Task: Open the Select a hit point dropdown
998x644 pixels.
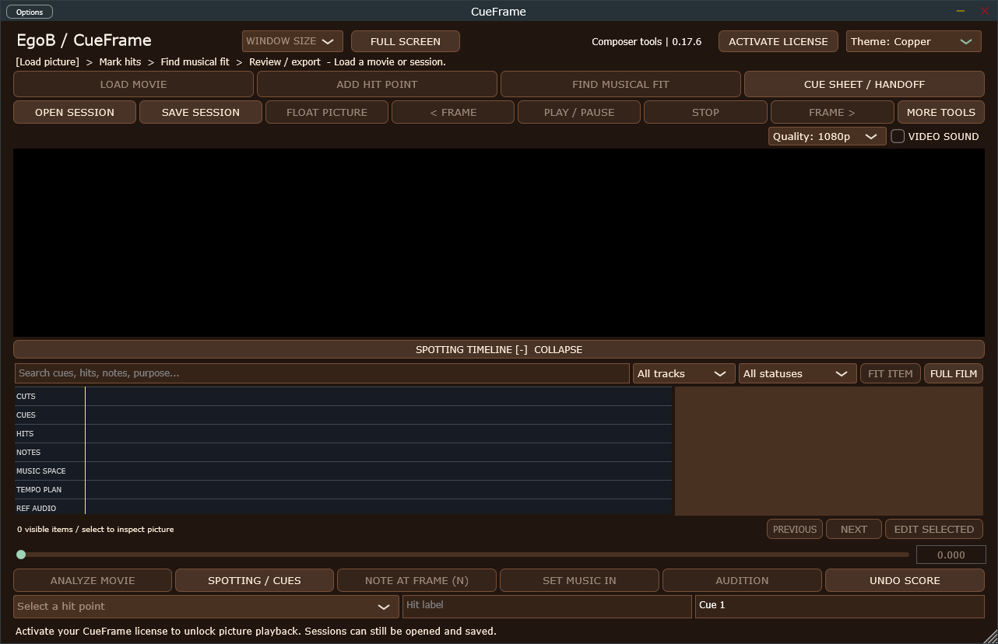Action: [206, 607]
